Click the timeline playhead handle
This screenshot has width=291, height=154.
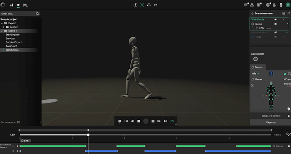88,135
